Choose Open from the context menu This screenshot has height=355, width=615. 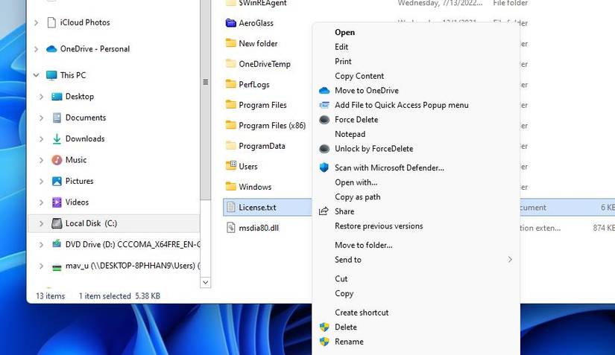344,33
